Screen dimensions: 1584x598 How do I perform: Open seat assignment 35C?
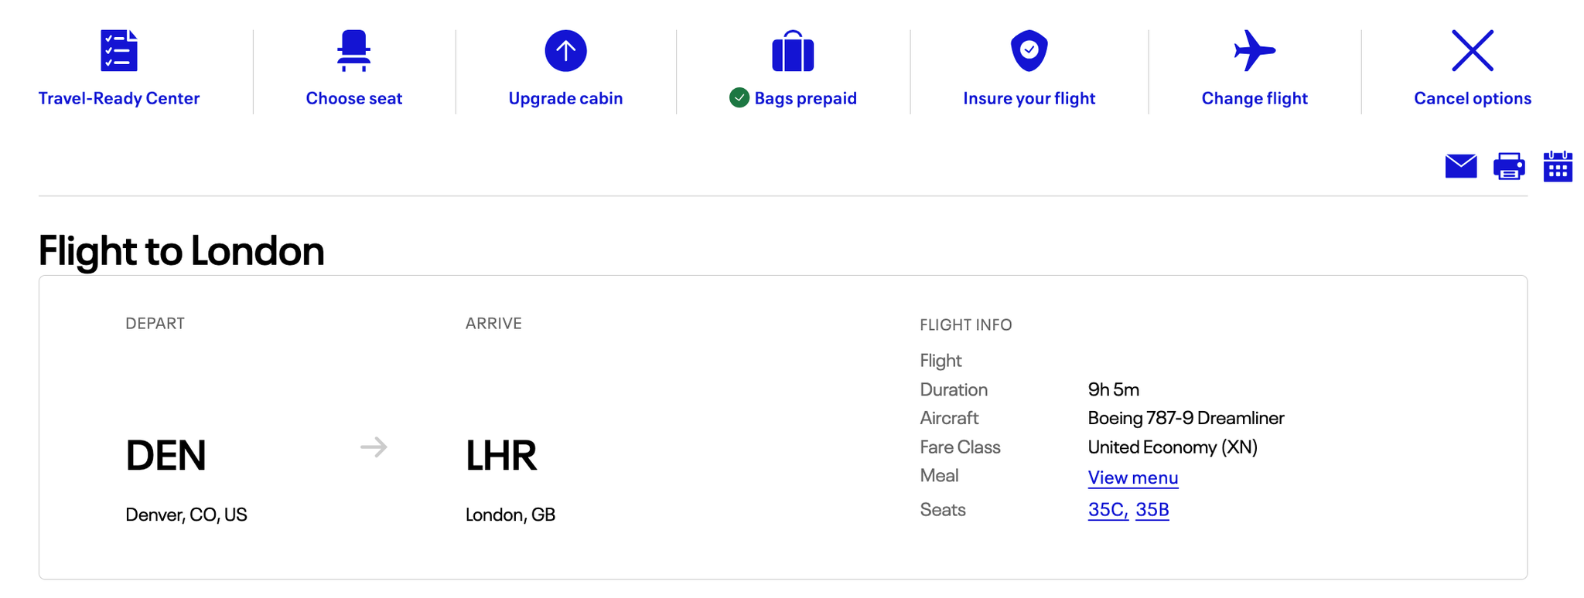[x=1105, y=510]
